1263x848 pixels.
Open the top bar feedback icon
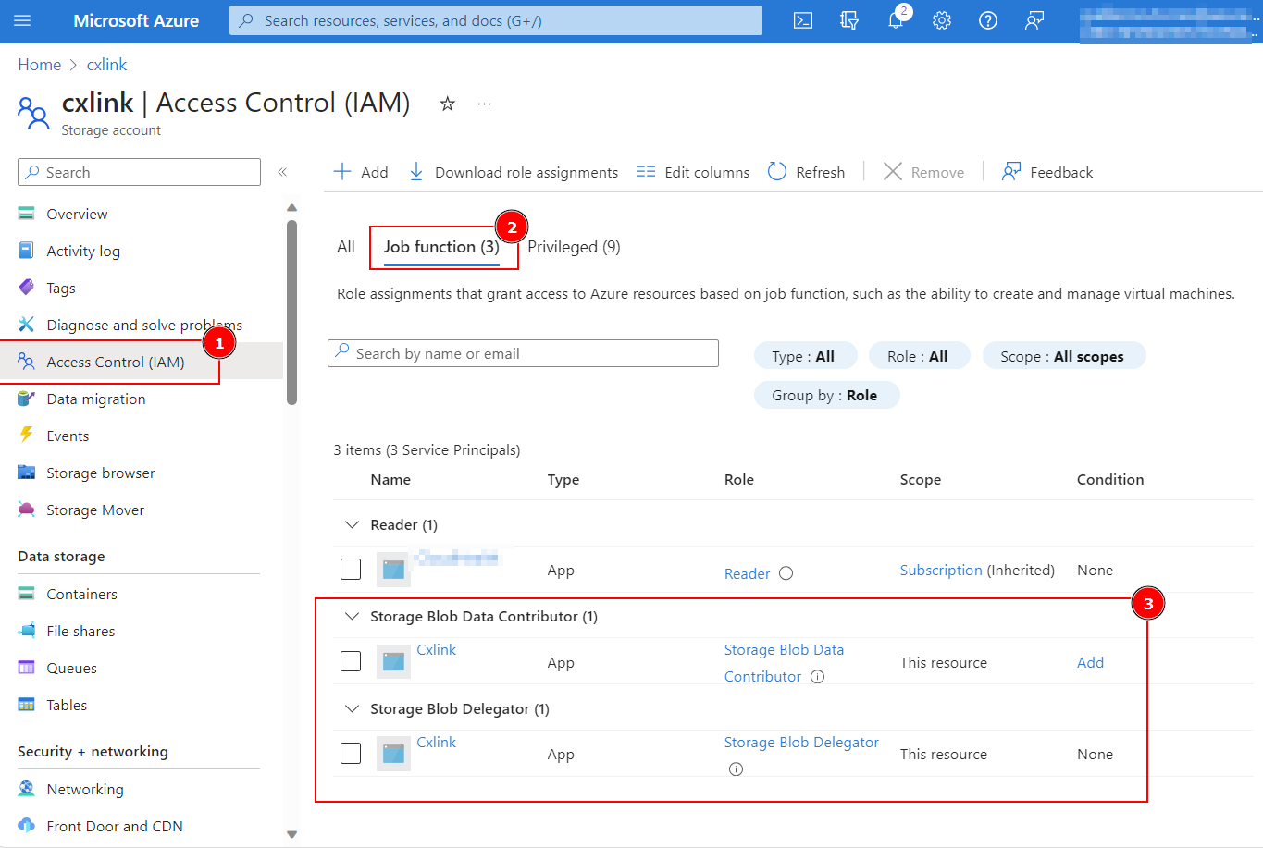click(x=1034, y=20)
